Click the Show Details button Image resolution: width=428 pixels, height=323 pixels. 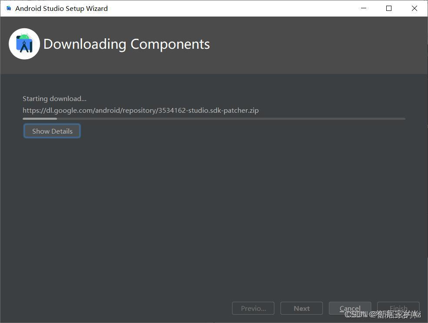coord(52,131)
